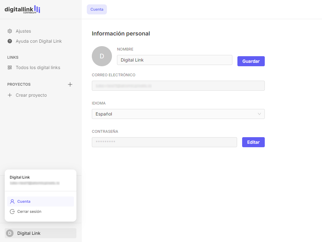The height and width of the screenshot is (242, 322).
Task: Click the plus icon beside PROYECTOS
Action: point(70,84)
